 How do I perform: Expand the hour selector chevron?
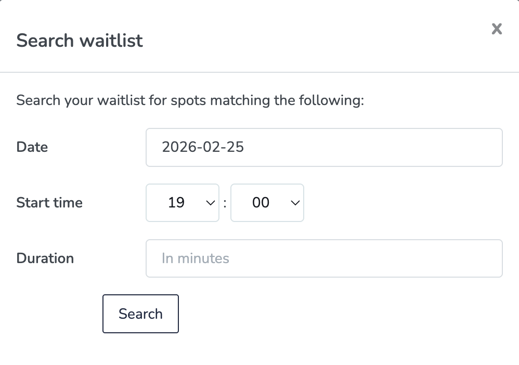coord(209,203)
